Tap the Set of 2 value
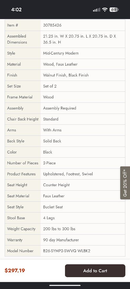This screenshot has height=289, width=130. pyautogui.click(x=50, y=86)
